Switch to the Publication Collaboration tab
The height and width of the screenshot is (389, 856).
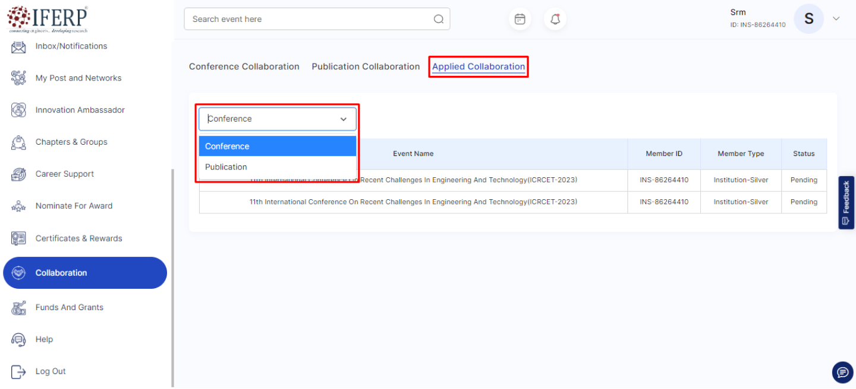(x=366, y=66)
